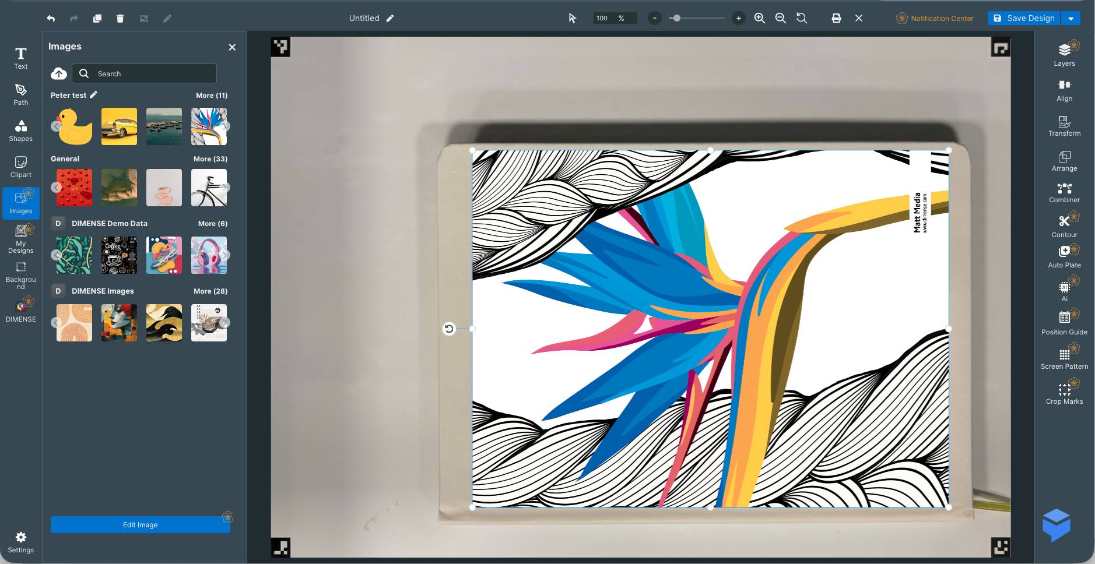Click the General category heading
This screenshot has height=564, width=1095.
[65, 159]
